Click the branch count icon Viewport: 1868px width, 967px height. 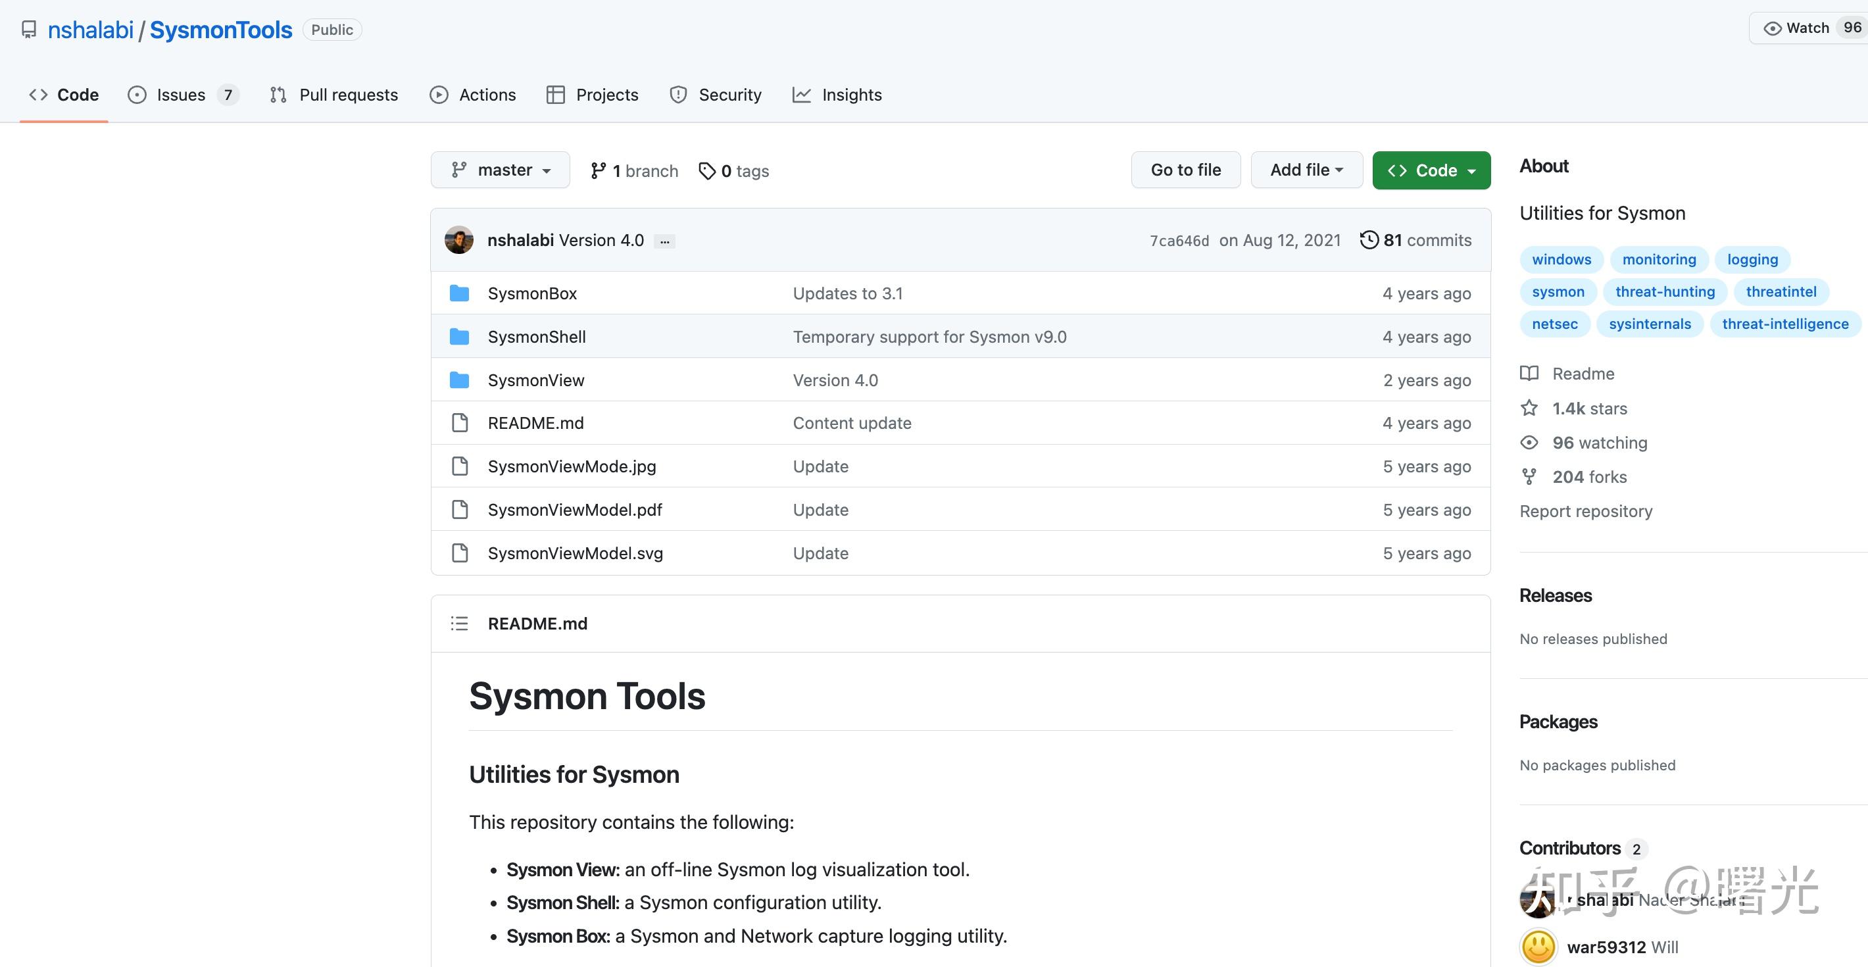click(597, 170)
